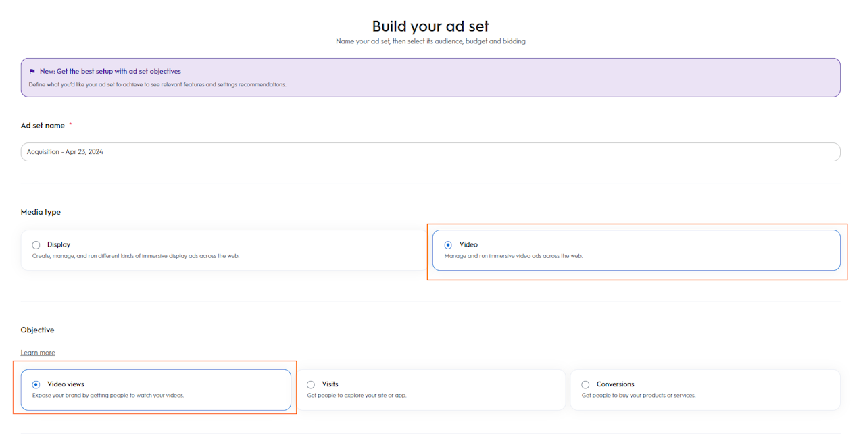Click the Conversions card description text
This screenshot has width=865, height=441.
click(x=638, y=395)
